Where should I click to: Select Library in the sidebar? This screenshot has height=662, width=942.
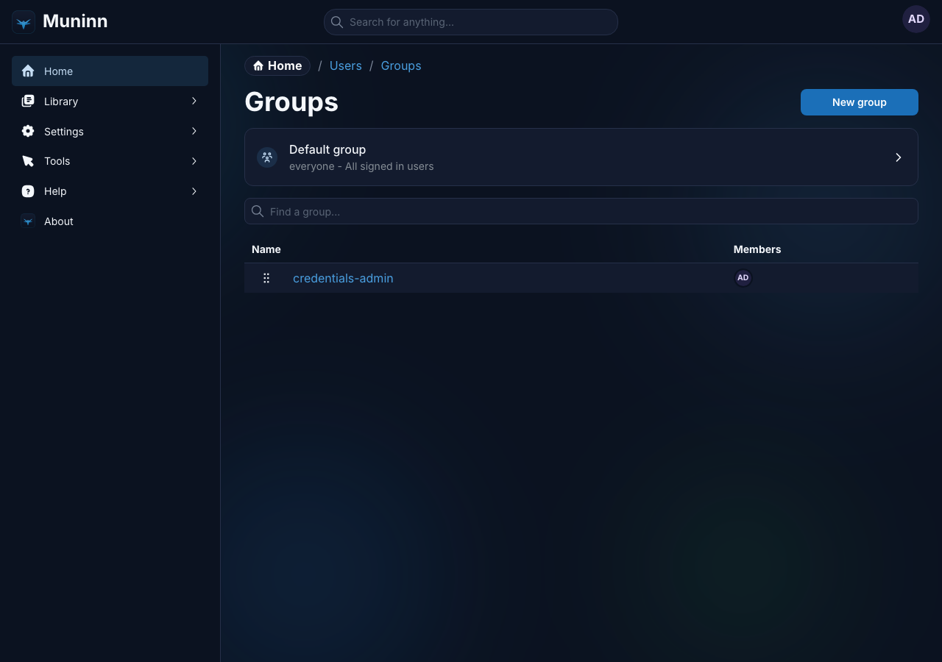tap(110, 102)
